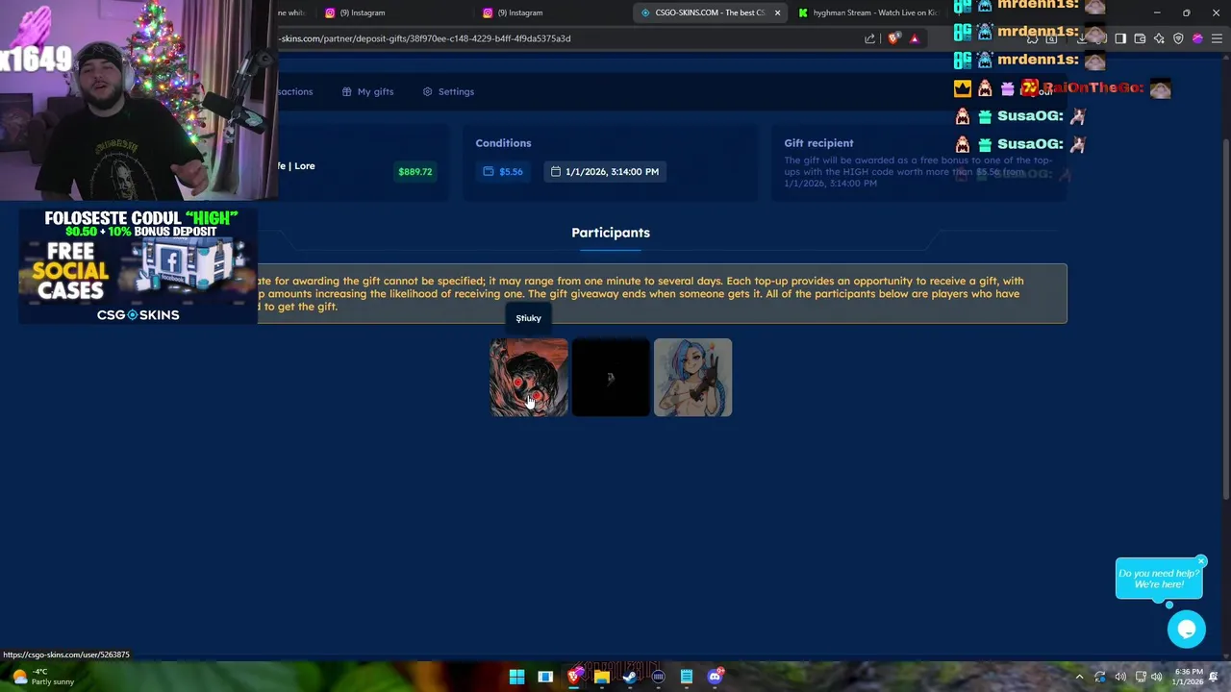The height and width of the screenshot is (692, 1231).
Task: Click the 1/1/2026, 3:14:00 PM date condition
Action: click(605, 171)
